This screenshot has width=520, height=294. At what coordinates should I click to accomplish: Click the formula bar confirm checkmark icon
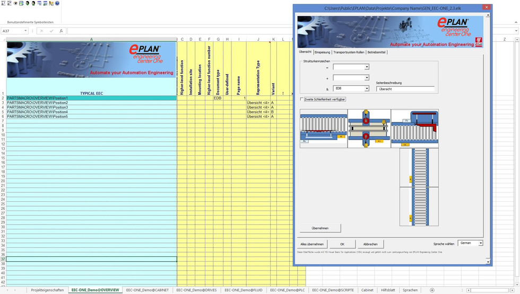pos(51,31)
